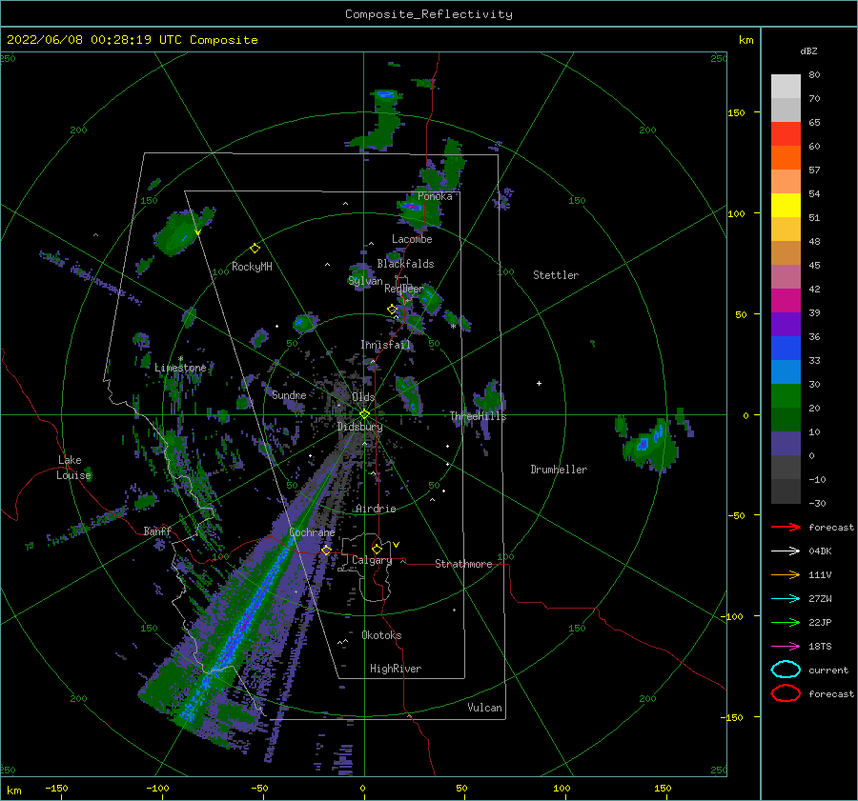This screenshot has height=801, width=858.
Task: Click the Banff label
Action: [157, 531]
